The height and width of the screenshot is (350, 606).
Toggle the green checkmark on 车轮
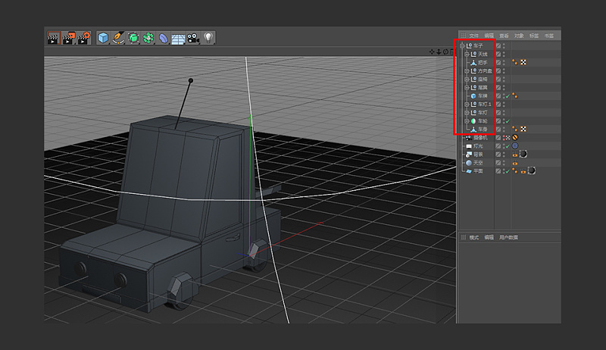508,121
